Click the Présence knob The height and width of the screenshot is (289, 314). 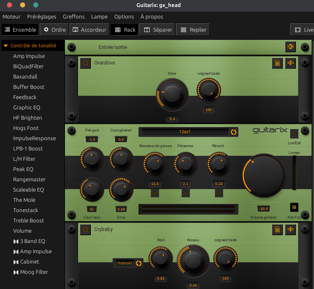186,164
